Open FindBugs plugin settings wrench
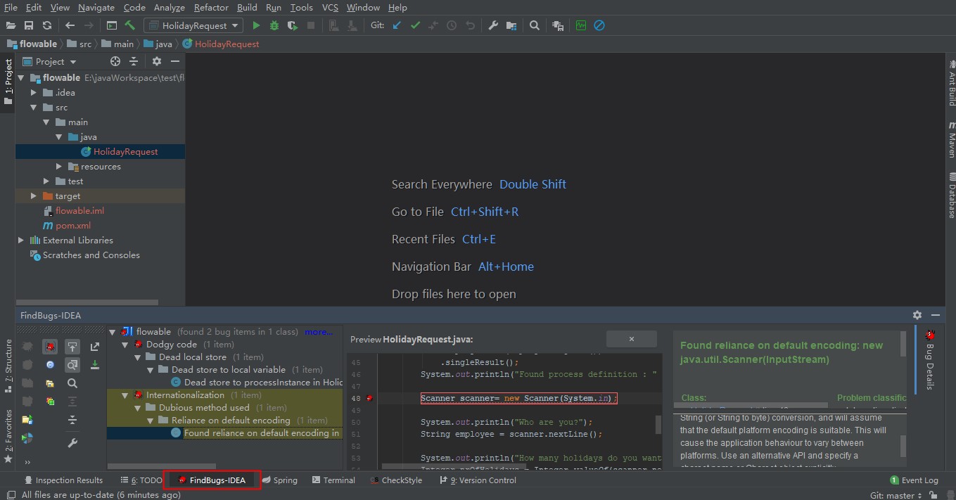This screenshot has height=500, width=956. click(x=72, y=443)
